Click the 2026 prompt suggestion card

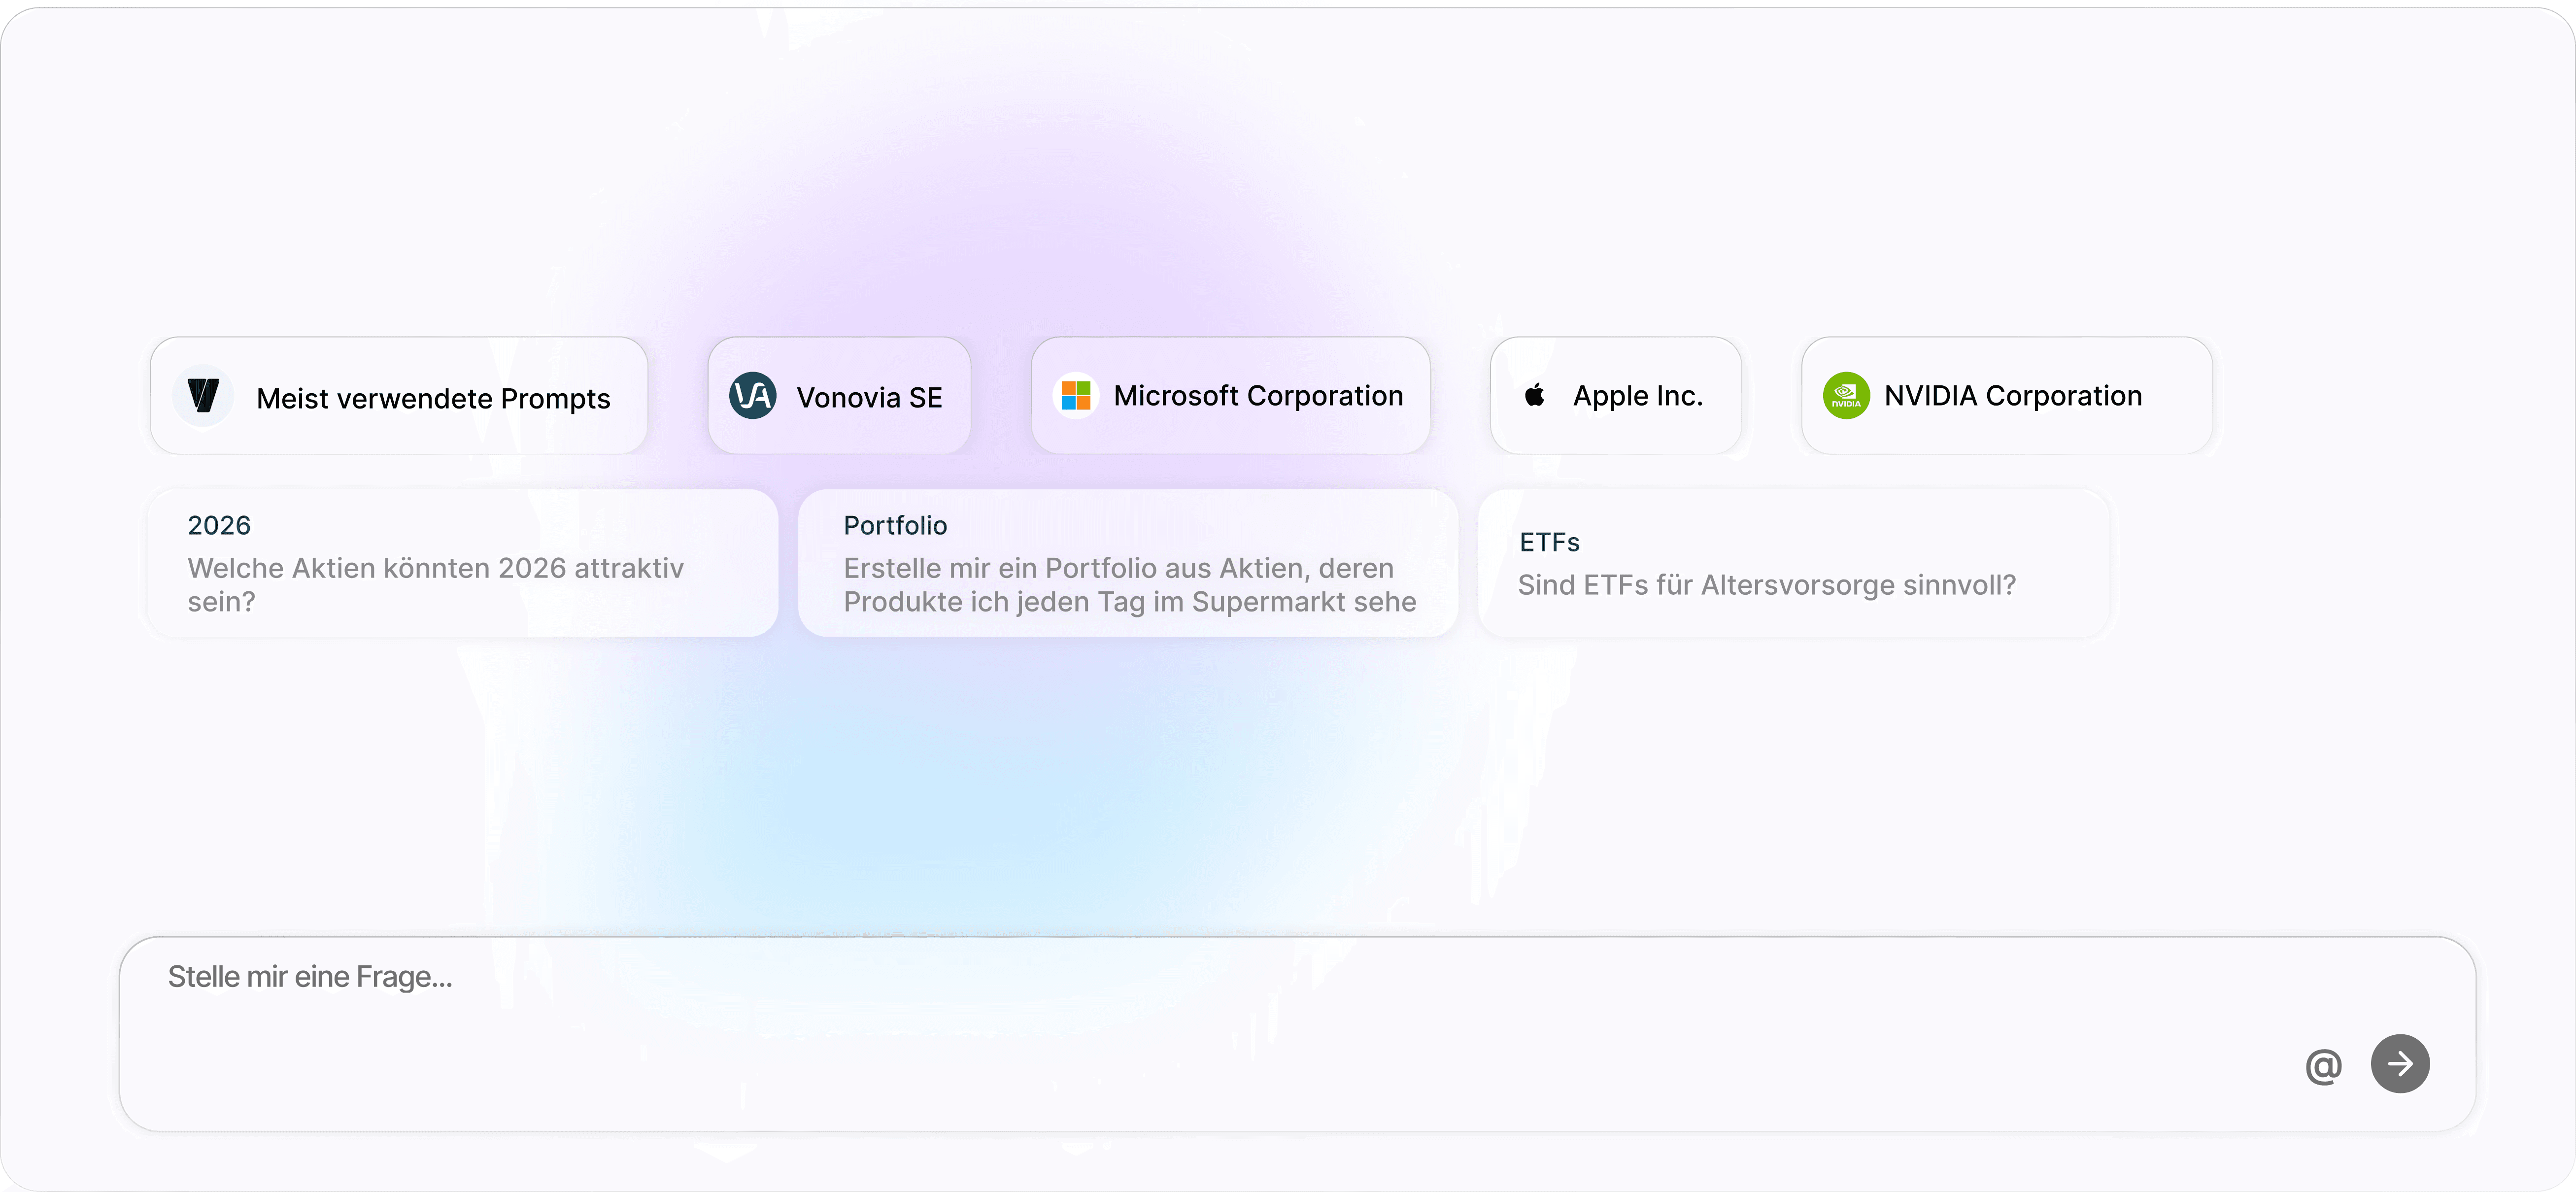point(462,563)
